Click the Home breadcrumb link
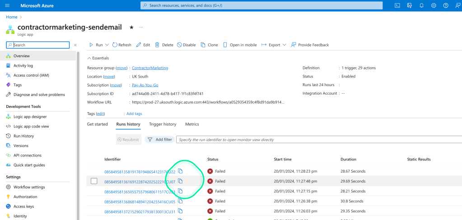This screenshot has width=462, height=220. 11,17
